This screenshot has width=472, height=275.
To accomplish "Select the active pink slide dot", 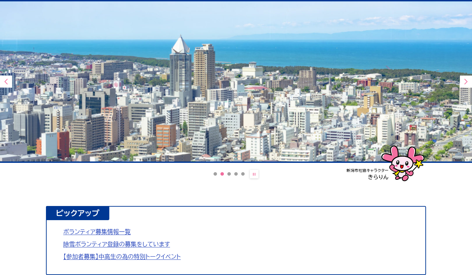I will coord(222,174).
